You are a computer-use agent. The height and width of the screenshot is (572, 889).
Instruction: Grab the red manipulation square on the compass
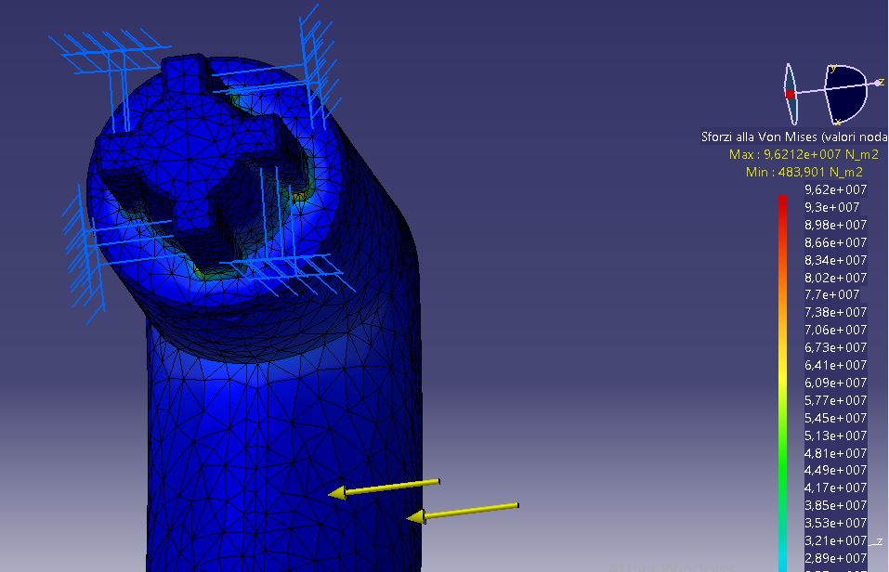click(x=790, y=94)
